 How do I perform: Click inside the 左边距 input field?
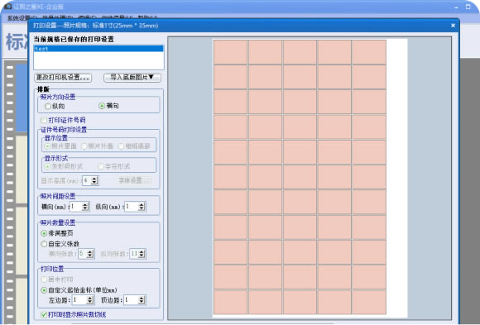tap(79, 300)
